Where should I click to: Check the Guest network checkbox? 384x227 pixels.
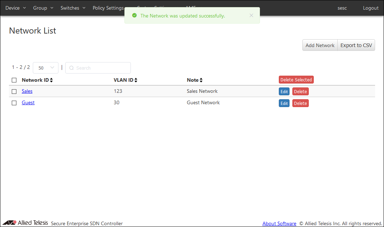[14, 103]
